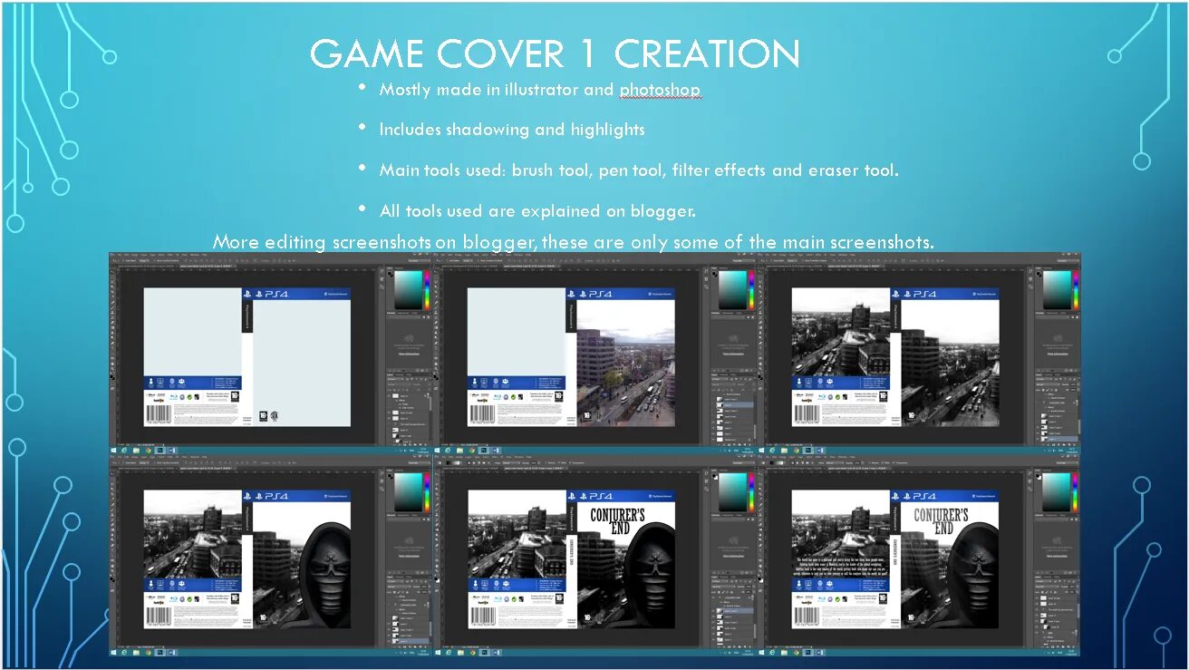
Task: Click the underlined word "photoshop" in first bullet
Action: click(660, 90)
